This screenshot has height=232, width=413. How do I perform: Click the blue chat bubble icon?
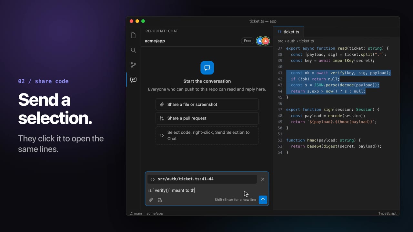pyautogui.click(x=207, y=68)
